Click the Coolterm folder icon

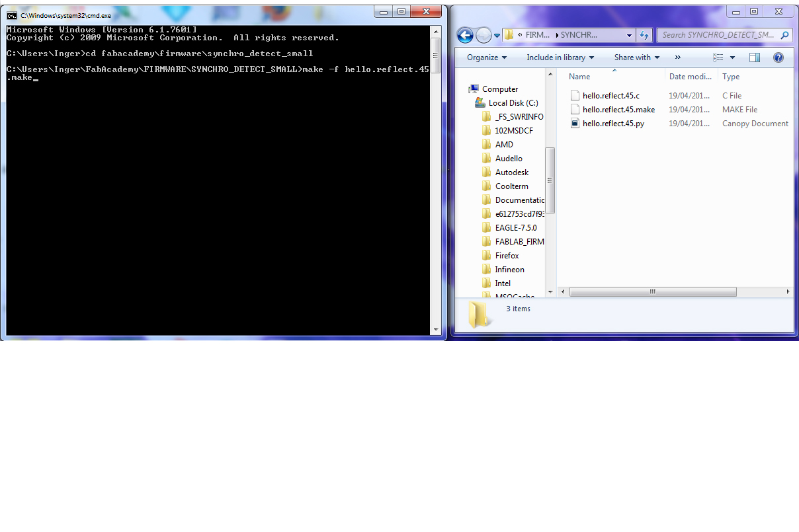487,186
